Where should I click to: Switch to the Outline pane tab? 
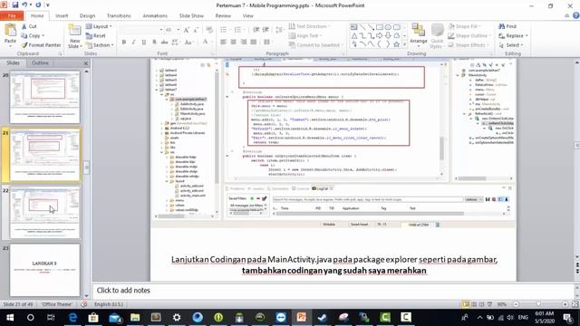40,62
